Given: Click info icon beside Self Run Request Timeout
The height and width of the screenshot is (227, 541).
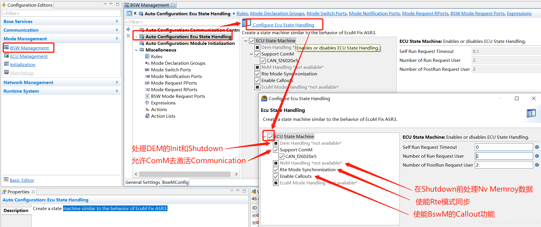Looking at the screenshot, I should [x=537, y=147].
